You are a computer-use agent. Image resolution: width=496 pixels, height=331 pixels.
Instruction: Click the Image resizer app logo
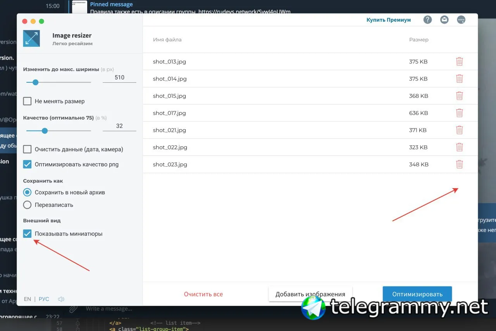31,39
